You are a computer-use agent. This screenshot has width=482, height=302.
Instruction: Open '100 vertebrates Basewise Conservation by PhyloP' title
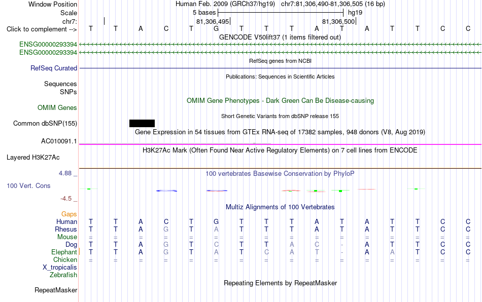point(280,173)
